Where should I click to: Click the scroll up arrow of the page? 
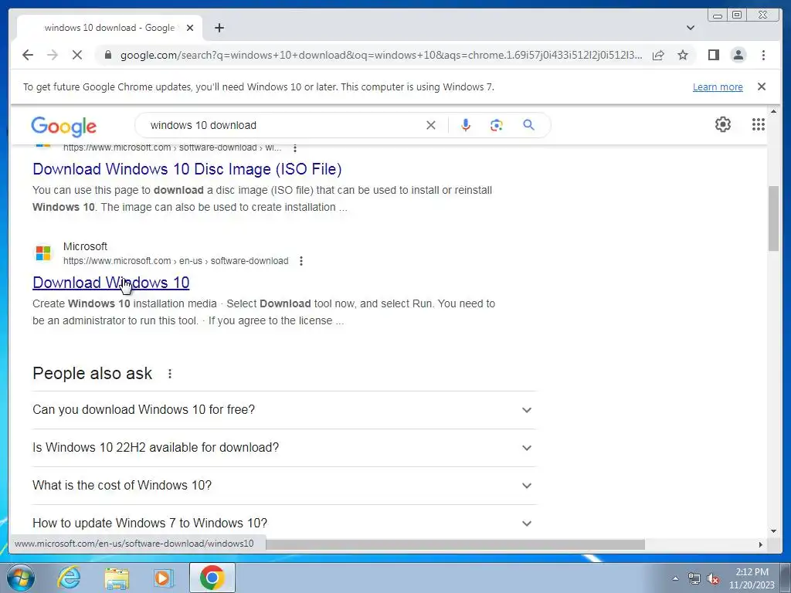(773, 111)
